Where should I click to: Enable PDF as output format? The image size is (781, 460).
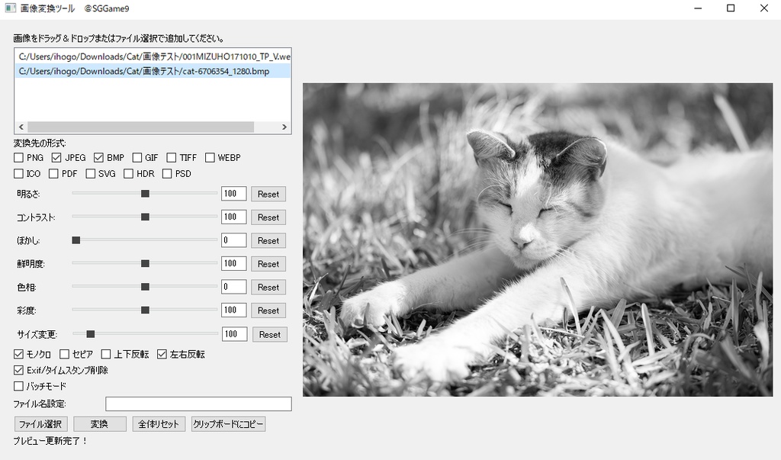pos(53,174)
